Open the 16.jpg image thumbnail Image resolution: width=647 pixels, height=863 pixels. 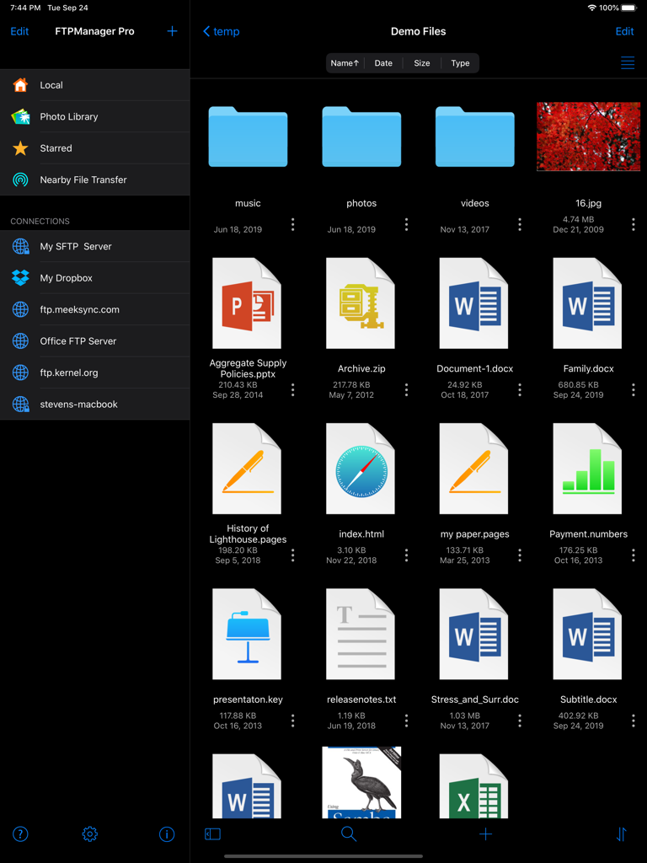(588, 137)
